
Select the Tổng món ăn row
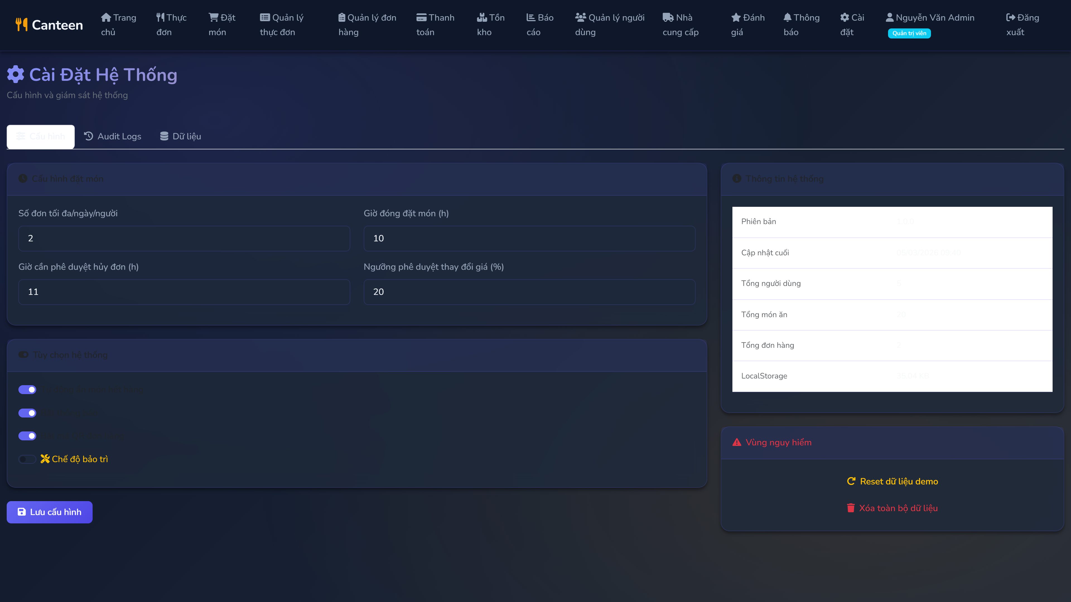[x=892, y=314]
